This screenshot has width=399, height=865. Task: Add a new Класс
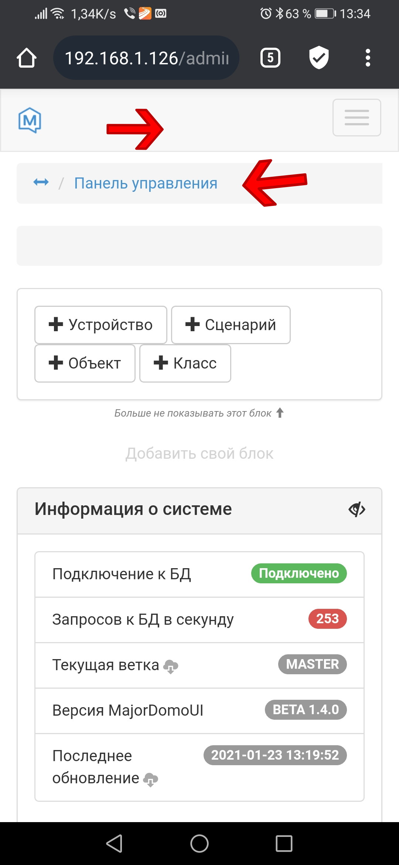click(185, 363)
